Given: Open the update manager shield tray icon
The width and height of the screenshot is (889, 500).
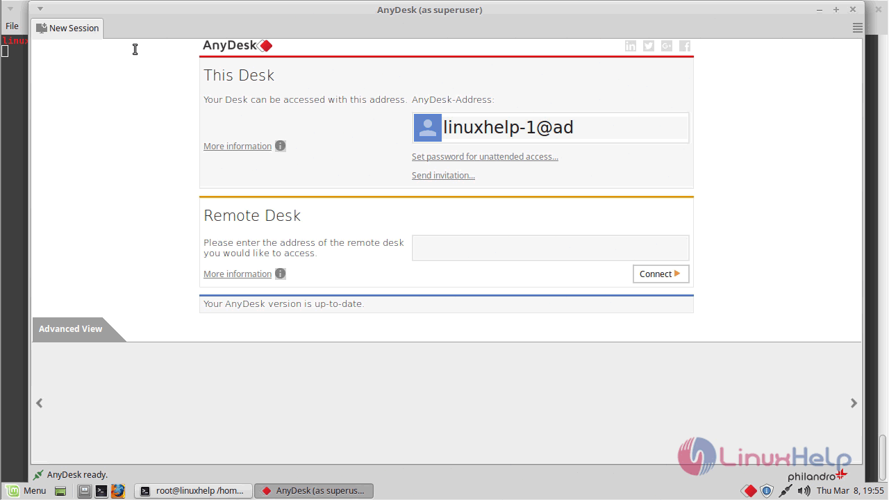Looking at the screenshot, I should [x=767, y=491].
